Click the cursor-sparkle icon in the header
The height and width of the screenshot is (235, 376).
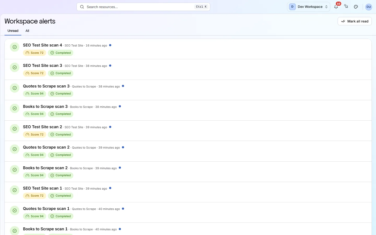point(346,7)
